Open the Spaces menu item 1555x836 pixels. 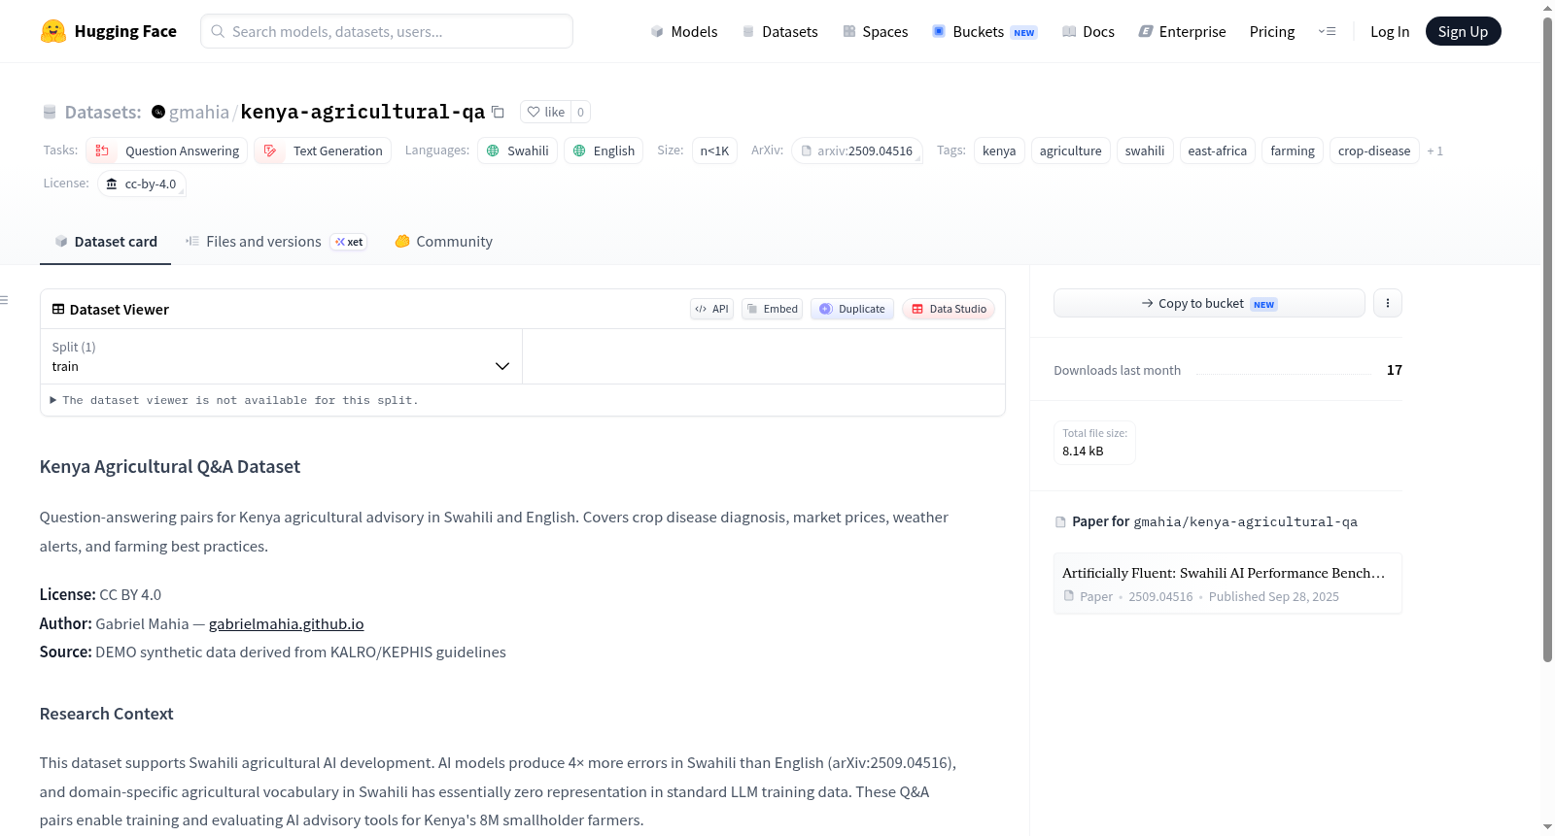(x=875, y=31)
